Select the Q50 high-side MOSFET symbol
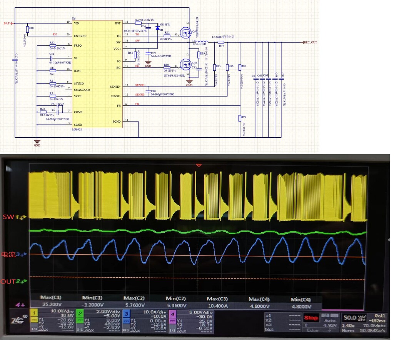Viewport: 394px width, 340px height. [186, 33]
